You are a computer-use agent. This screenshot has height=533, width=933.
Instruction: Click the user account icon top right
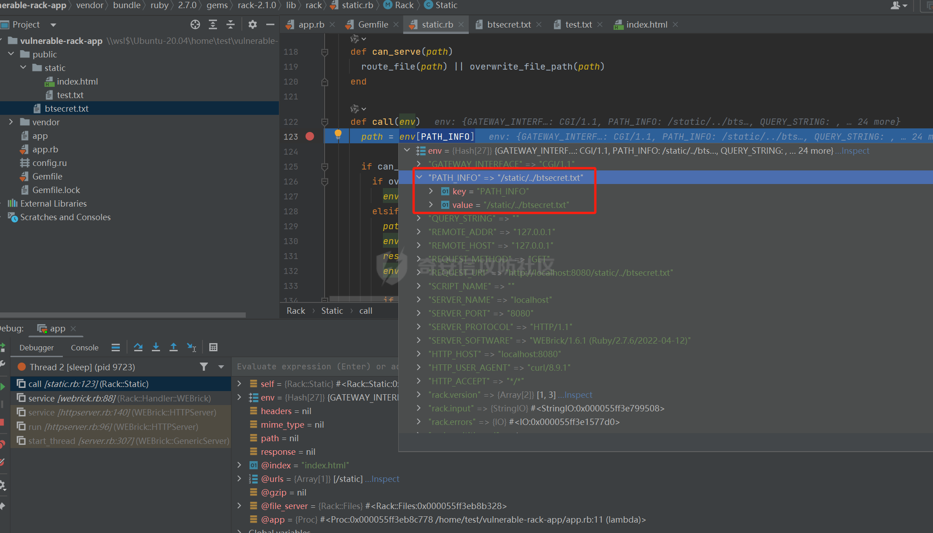(899, 5)
